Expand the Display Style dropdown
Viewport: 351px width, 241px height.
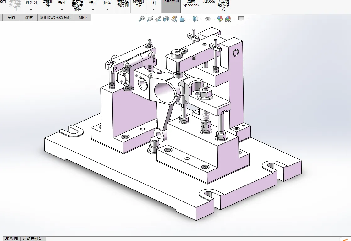201,19
